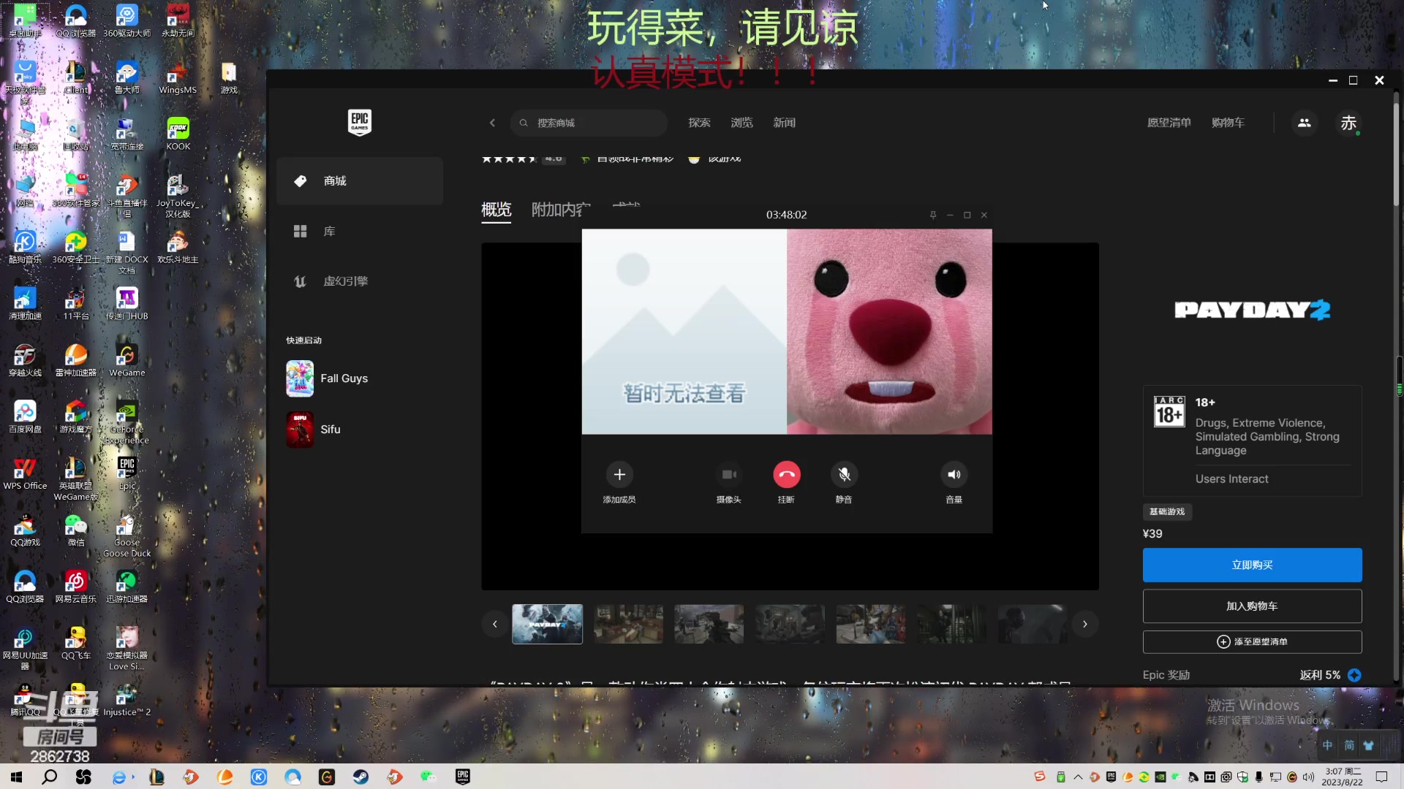
Task: Show previous screenshot with left carousel arrow
Action: pyautogui.click(x=495, y=624)
